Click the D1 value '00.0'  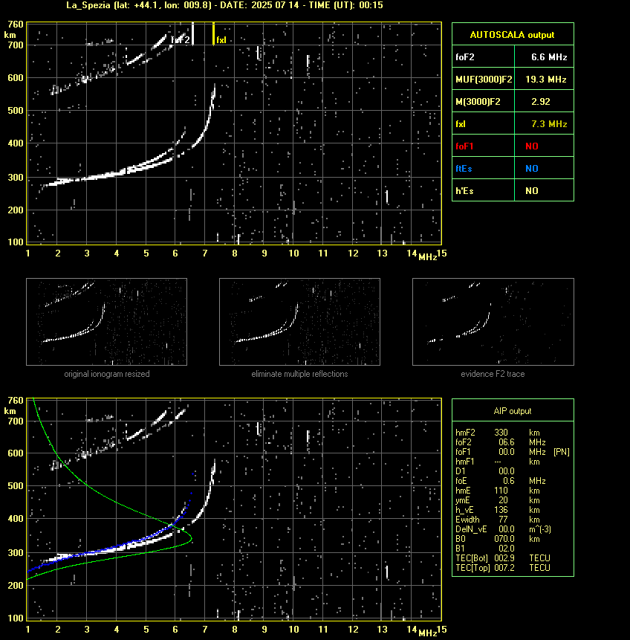507,471
